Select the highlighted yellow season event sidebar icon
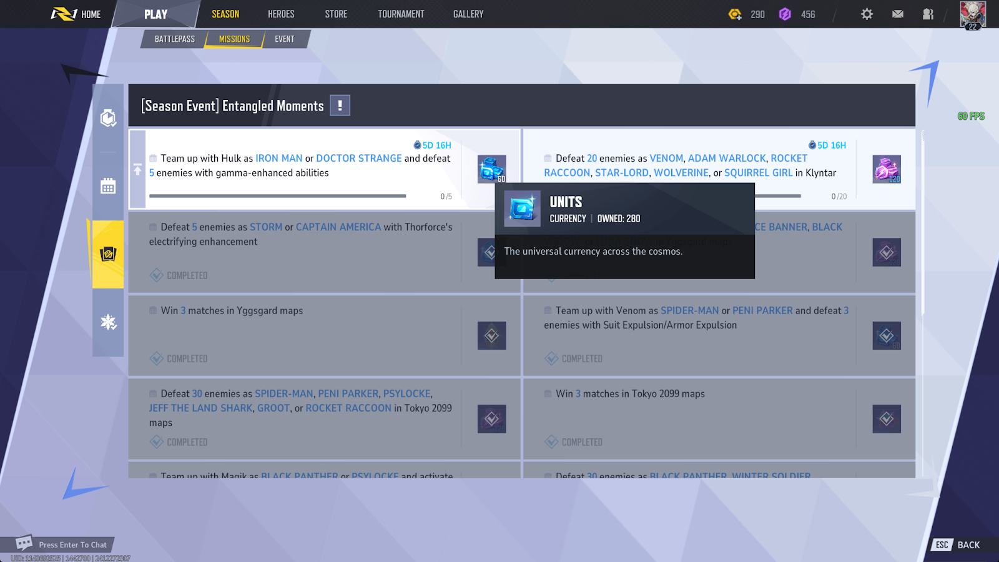Screen dimensions: 999x562 point(108,254)
